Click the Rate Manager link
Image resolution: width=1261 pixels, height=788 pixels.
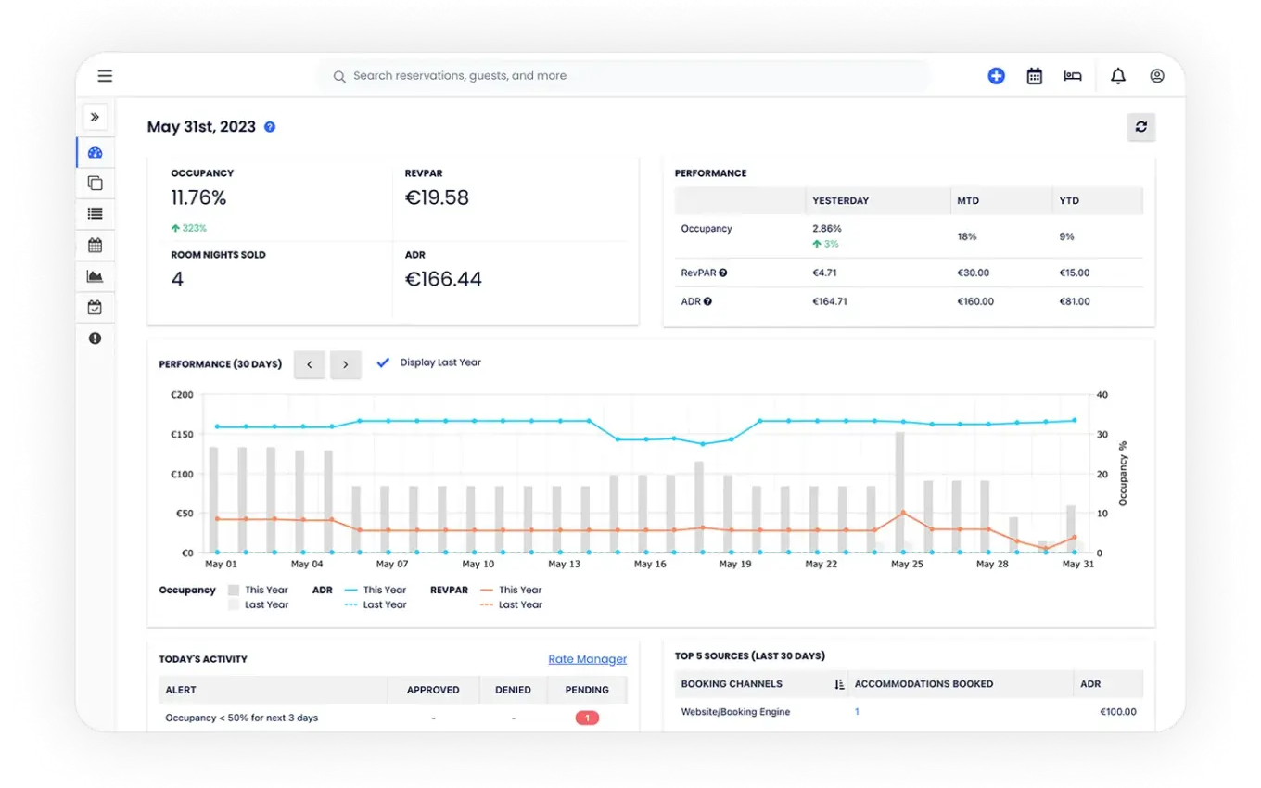coord(587,659)
